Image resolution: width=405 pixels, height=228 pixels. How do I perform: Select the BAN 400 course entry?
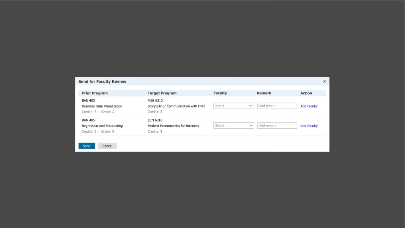pyautogui.click(x=88, y=100)
